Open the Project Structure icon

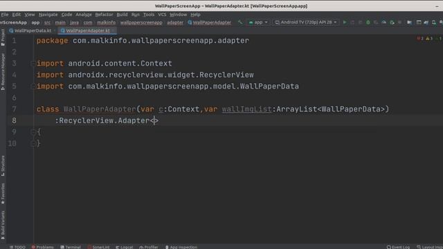[x=409, y=22]
